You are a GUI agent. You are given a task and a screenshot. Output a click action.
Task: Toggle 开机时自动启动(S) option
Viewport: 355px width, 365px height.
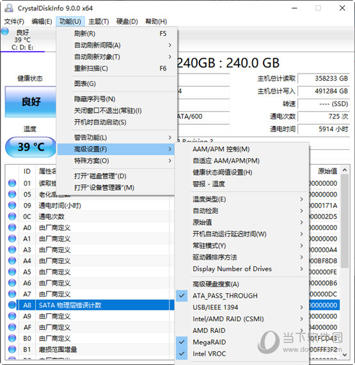click(116, 122)
